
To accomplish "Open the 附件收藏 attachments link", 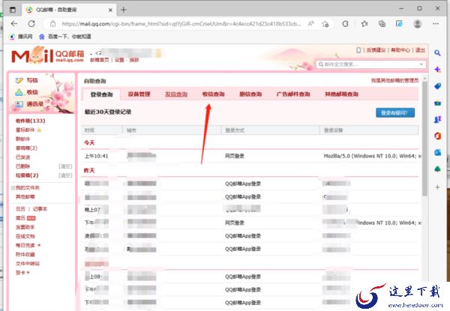I will [x=25, y=255].
